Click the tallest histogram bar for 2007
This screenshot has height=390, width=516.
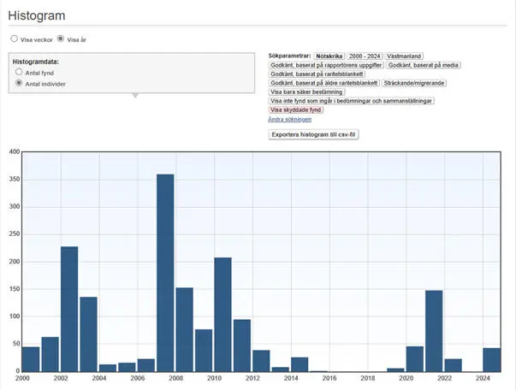(165, 272)
